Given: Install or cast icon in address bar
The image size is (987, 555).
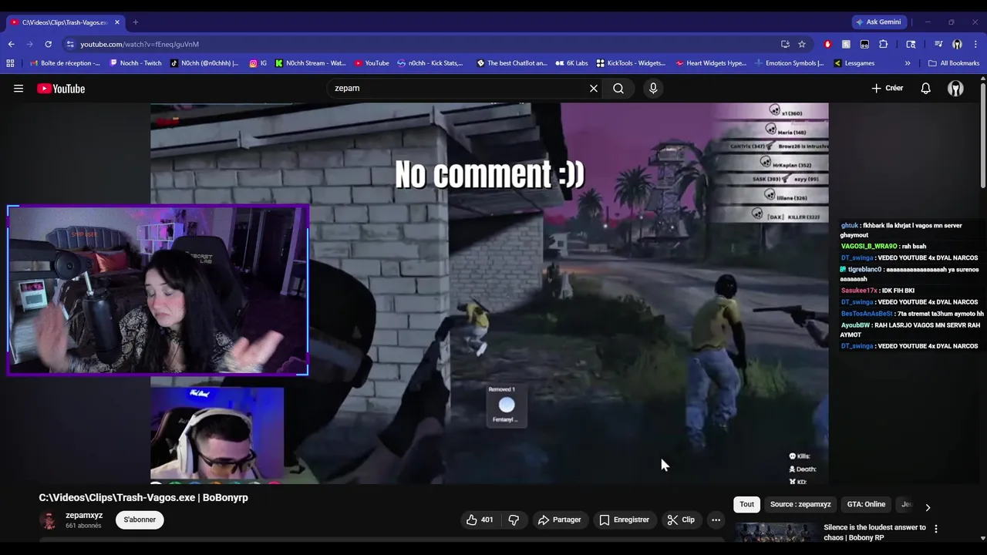Looking at the screenshot, I should point(785,44).
